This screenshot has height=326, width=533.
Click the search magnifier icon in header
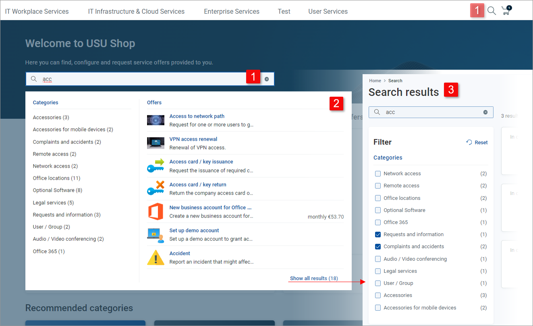click(x=492, y=11)
